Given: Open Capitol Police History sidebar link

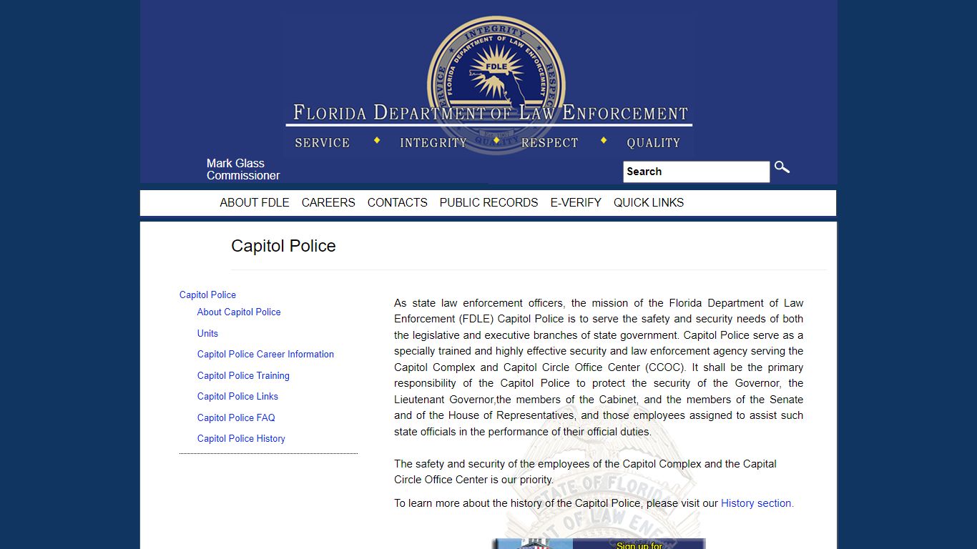Looking at the screenshot, I should click(x=241, y=438).
